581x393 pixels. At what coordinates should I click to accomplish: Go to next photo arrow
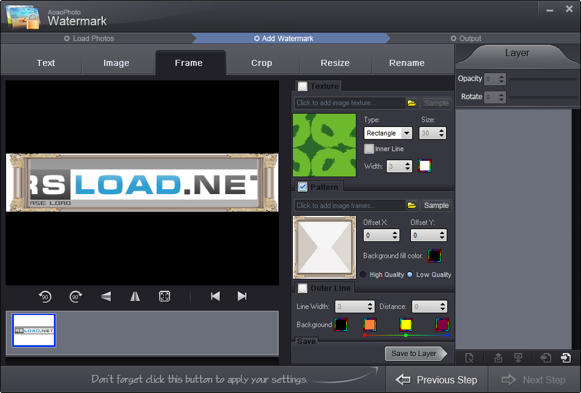tap(242, 296)
